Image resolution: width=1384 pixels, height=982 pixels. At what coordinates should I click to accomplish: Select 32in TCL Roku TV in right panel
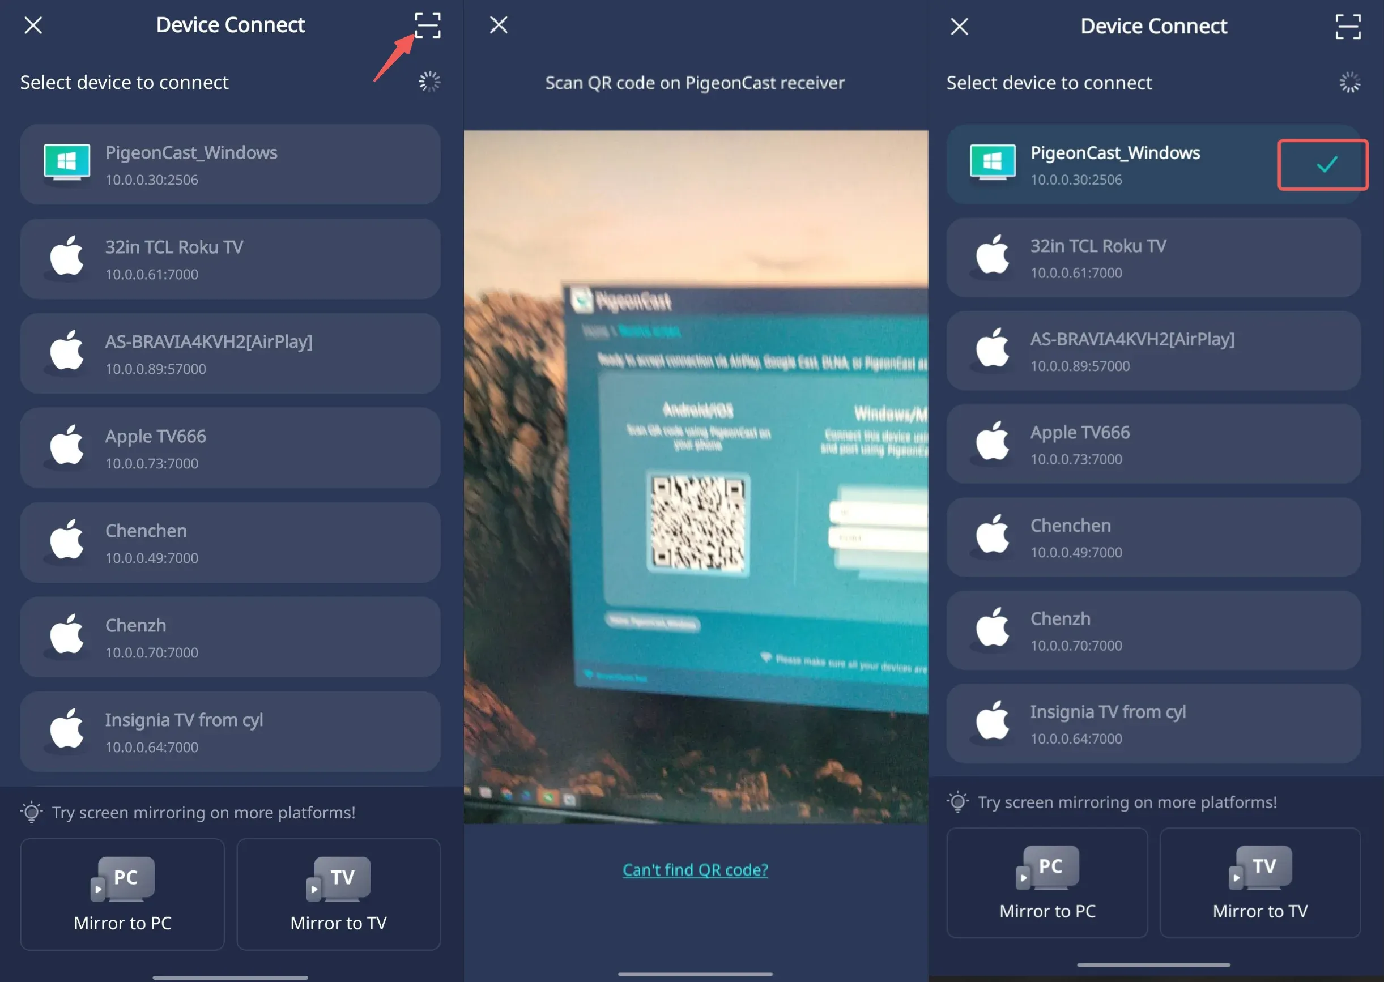[x=1153, y=258]
